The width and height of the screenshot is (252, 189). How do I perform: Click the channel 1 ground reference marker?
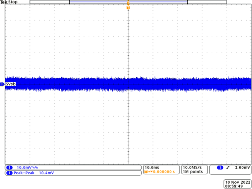click(2, 84)
